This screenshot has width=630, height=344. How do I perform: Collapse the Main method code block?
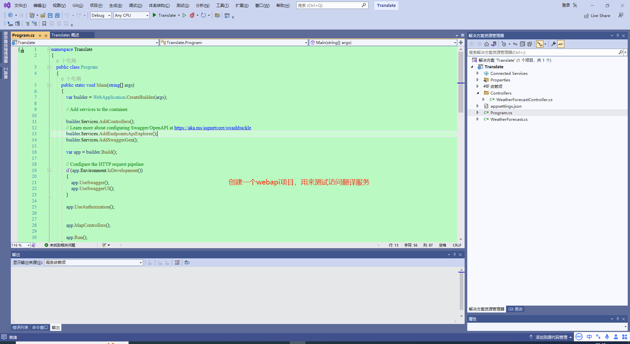pos(49,85)
